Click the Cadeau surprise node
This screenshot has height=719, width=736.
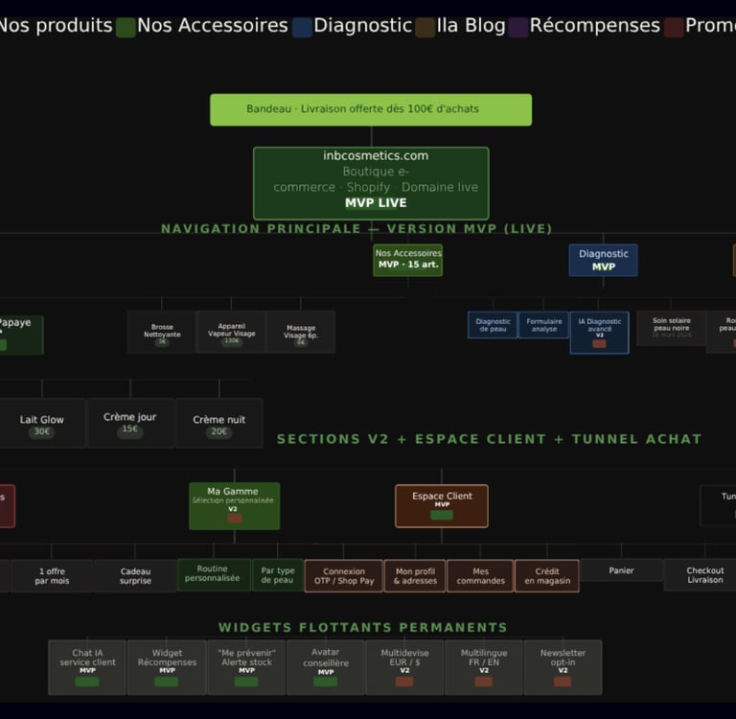click(x=135, y=576)
